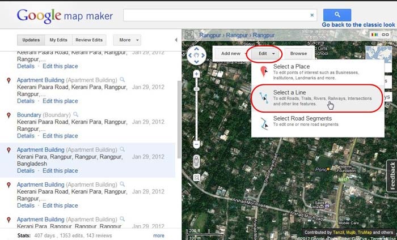Click contributor name Mujib
The height and width of the screenshot is (240, 397).
pos(351,232)
